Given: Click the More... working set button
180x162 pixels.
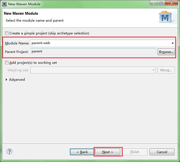Looking at the screenshot, I should (166, 70).
